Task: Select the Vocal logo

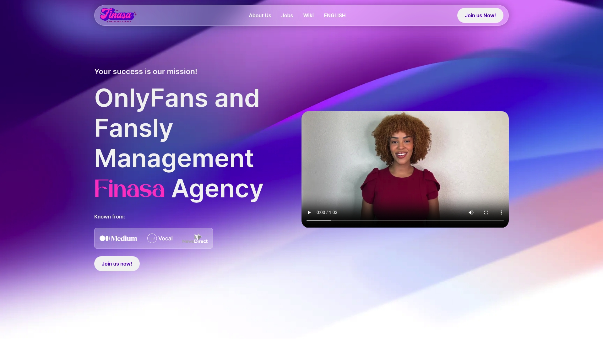Action: pyautogui.click(x=160, y=238)
